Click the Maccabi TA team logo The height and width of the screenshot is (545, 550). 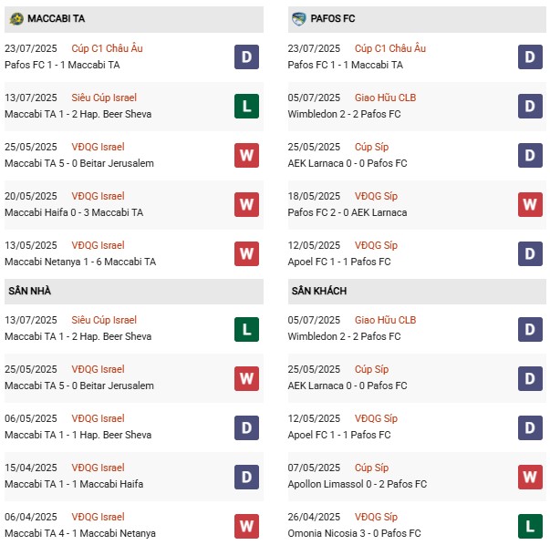[16, 18]
